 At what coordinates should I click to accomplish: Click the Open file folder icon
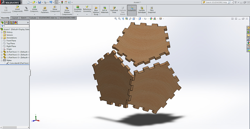click(34, 2)
